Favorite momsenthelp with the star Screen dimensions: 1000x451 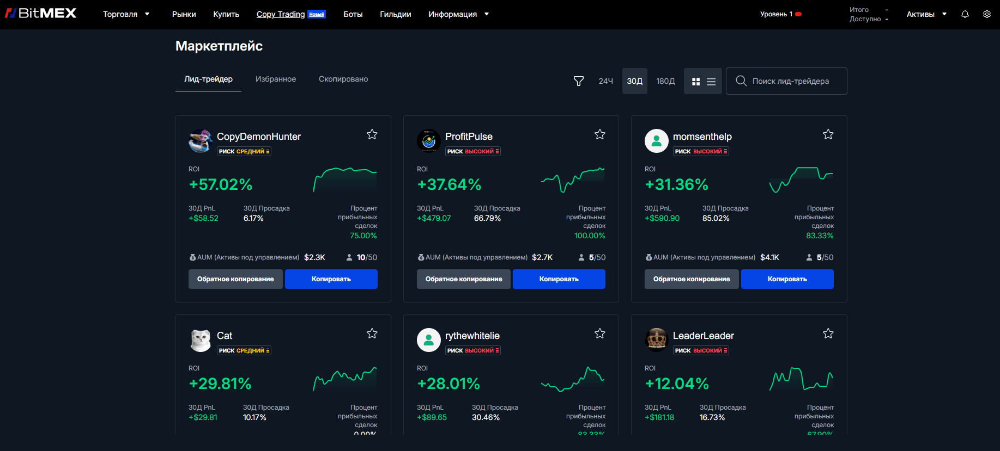[828, 134]
